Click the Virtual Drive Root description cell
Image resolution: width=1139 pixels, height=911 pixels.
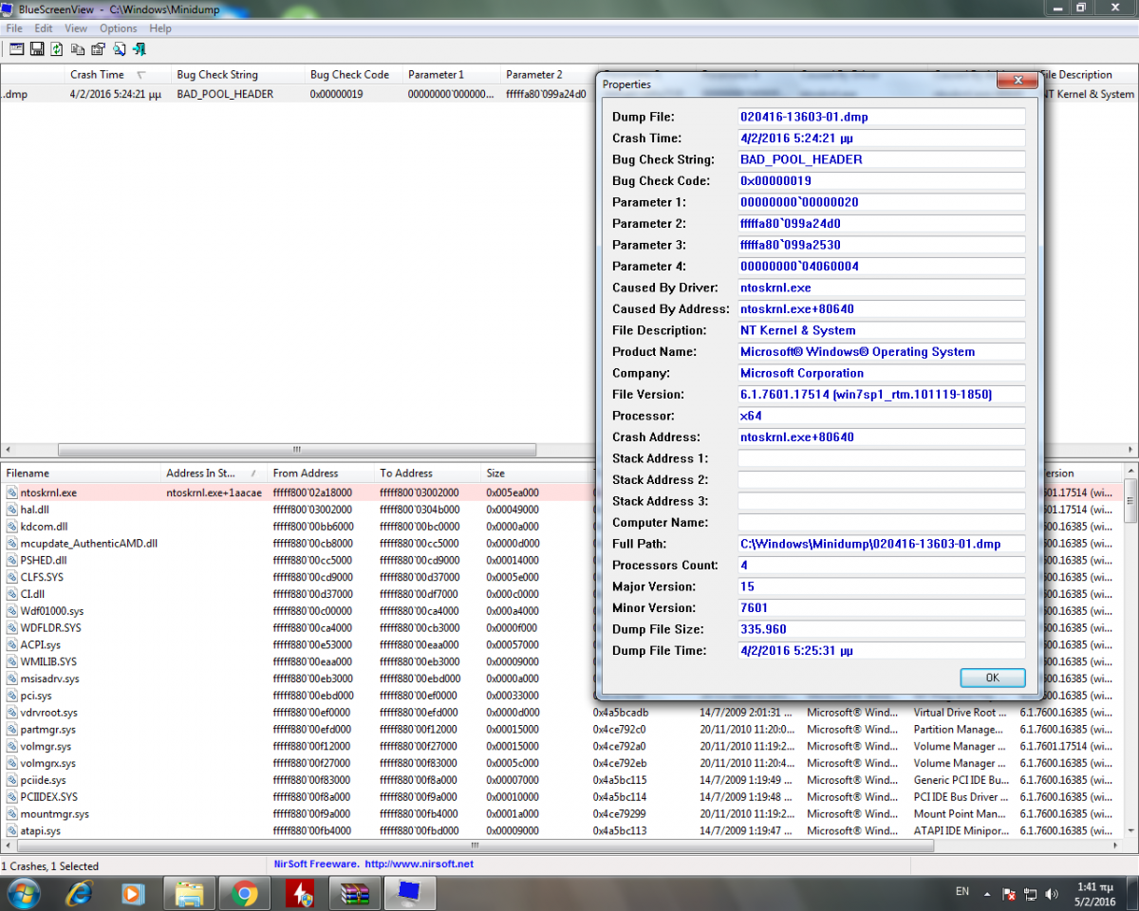tap(961, 713)
